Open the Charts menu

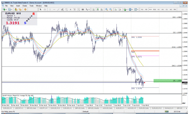pos(24,6)
